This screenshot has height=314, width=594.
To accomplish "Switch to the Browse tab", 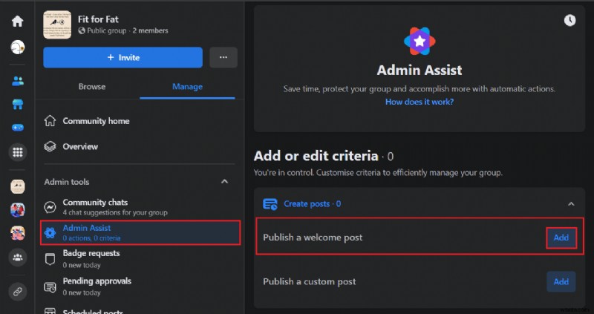I will 91,87.
